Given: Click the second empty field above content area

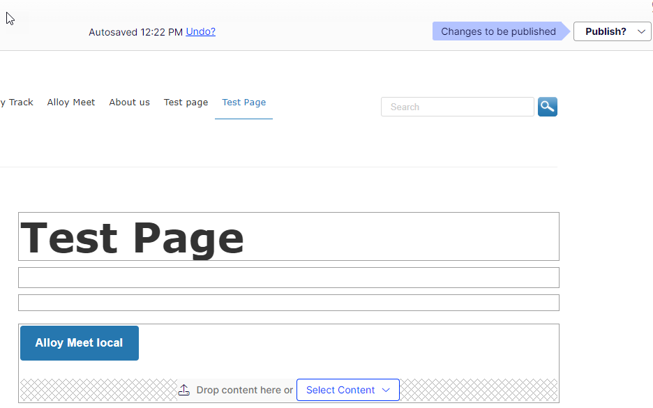Looking at the screenshot, I should pyautogui.click(x=288, y=303).
